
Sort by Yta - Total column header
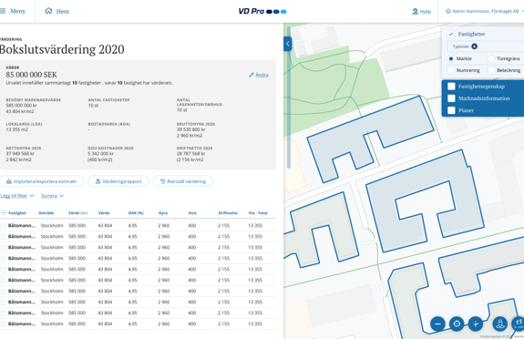[x=258, y=213]
